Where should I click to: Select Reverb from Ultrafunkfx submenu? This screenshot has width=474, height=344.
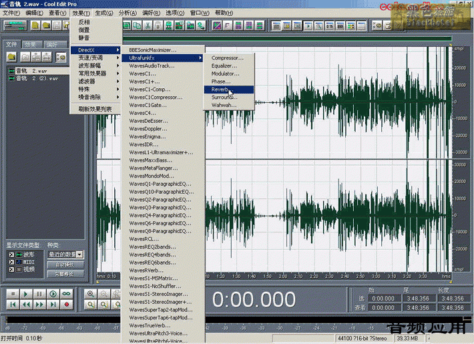pos(229,90)
